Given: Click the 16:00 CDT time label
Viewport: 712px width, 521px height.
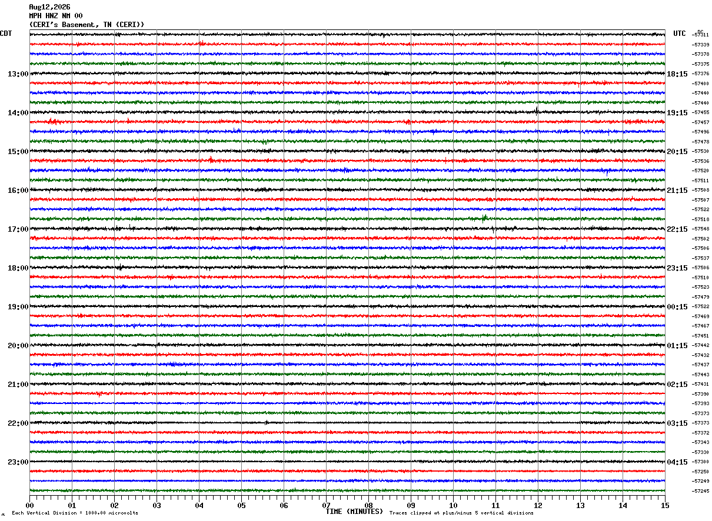Looking at the screenshot, I should [18, 190].
